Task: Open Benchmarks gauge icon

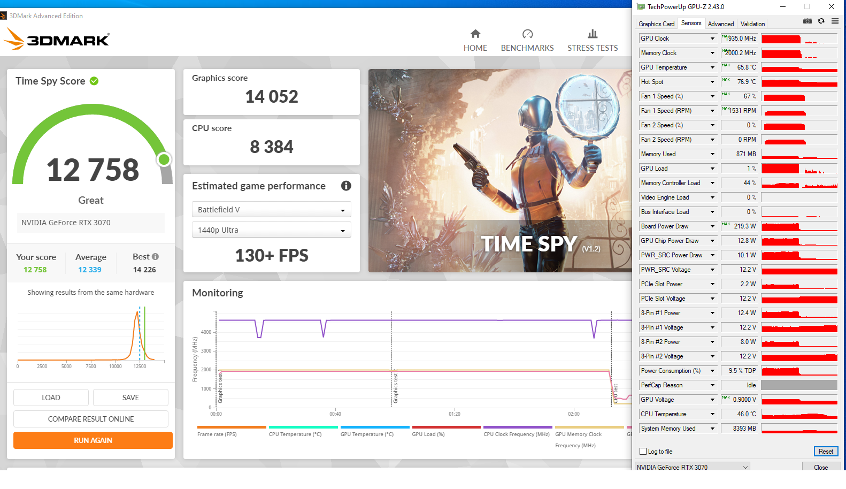Action: pos(527,34)
